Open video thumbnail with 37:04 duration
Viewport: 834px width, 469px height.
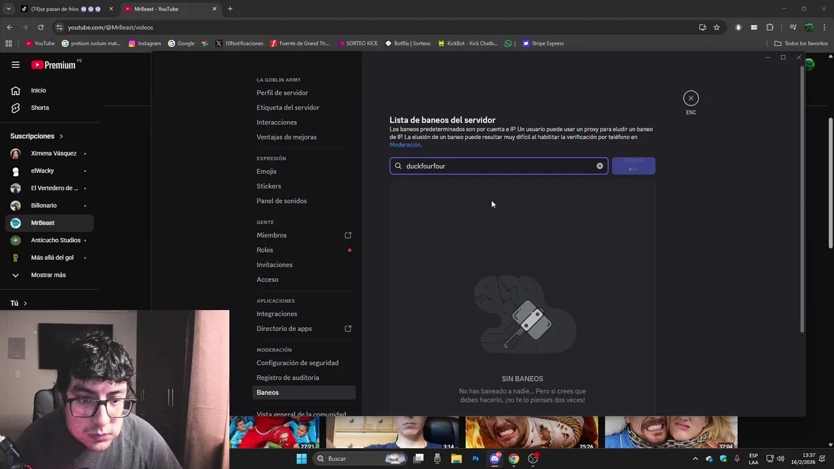click(x=670, y=433)
